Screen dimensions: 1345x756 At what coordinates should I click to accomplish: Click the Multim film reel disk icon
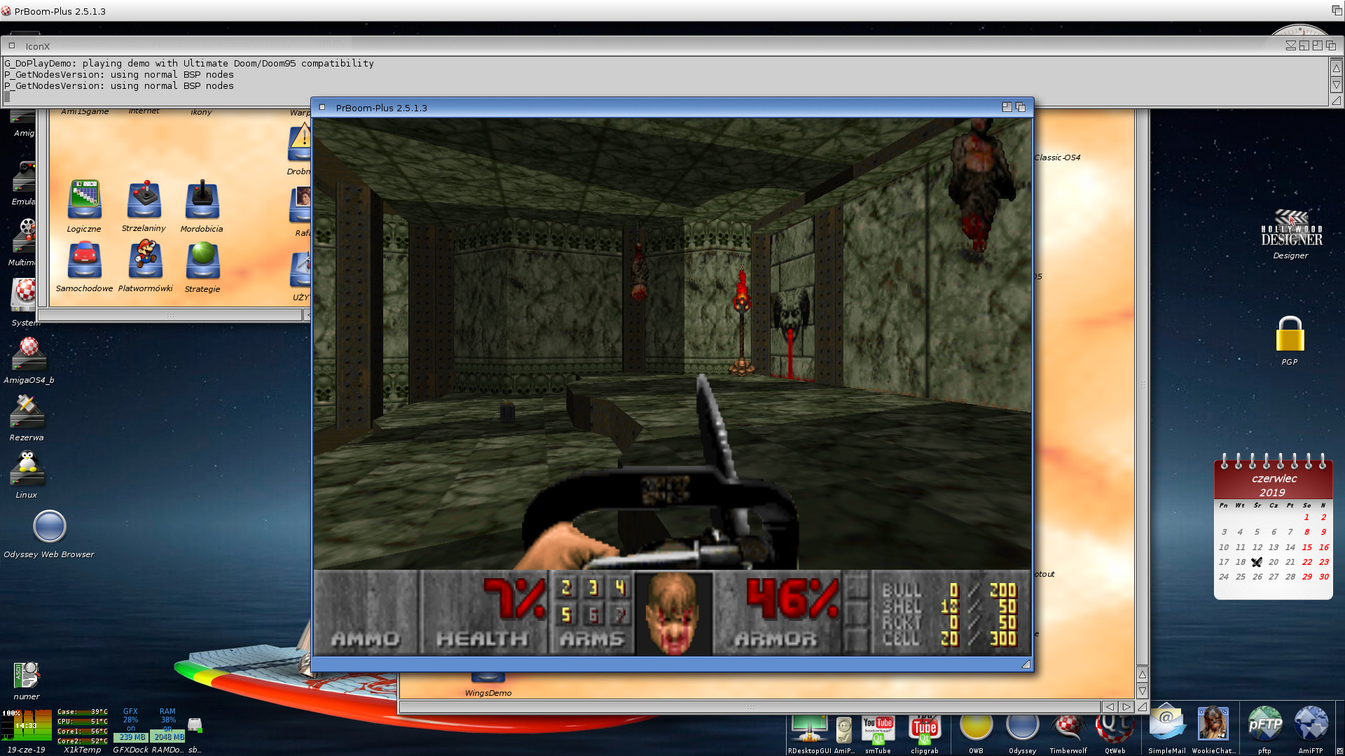click(x=24, y=236)
